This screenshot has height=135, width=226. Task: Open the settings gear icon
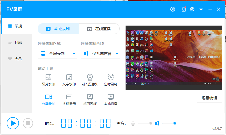point(192,9)
